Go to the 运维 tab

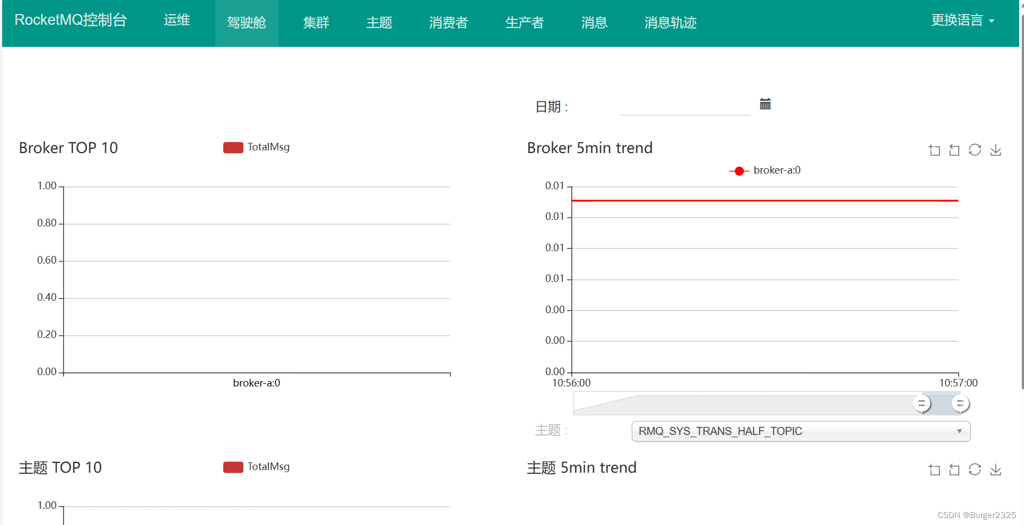(177, 20)
